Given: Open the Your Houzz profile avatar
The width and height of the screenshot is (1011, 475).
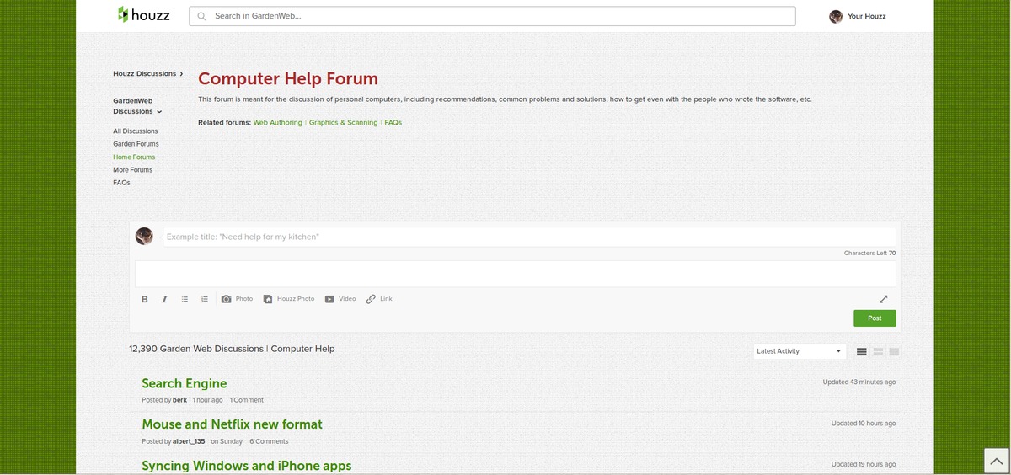Looking at the screenshot, I should pos(836,16).
